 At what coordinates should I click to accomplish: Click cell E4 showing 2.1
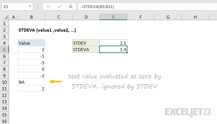(113, 43)
